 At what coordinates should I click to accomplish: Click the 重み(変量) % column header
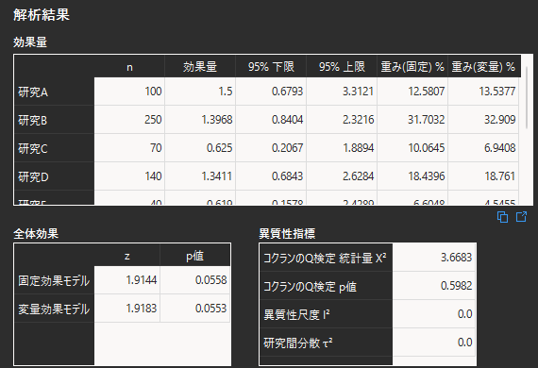pos(483,66)
